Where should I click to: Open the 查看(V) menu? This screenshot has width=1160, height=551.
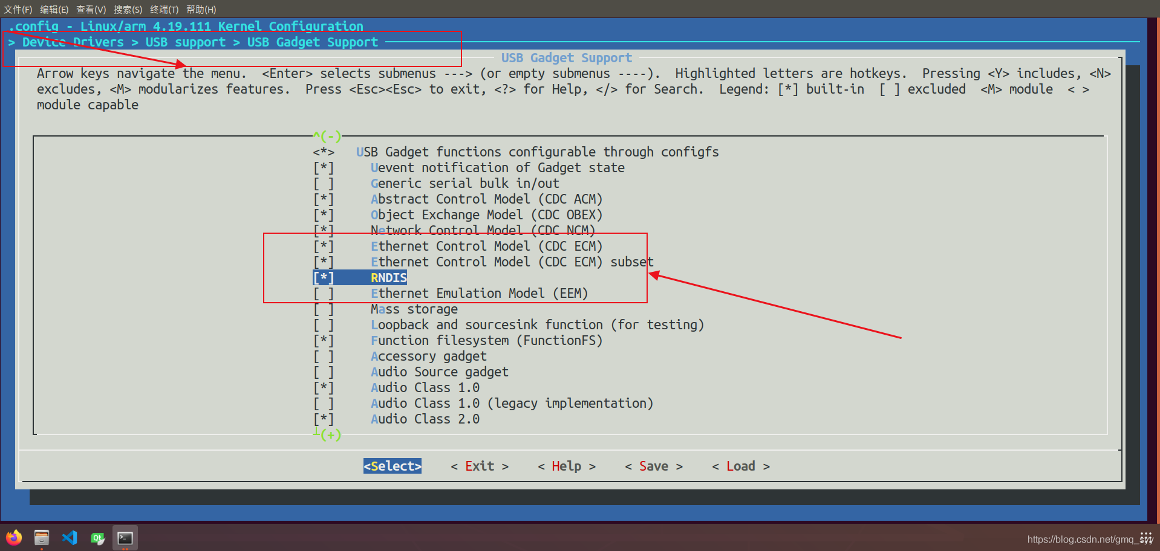[91, 9]
